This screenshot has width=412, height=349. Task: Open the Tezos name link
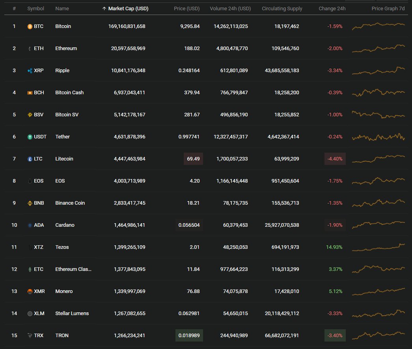pyautogui.click(x=62, y=247)
